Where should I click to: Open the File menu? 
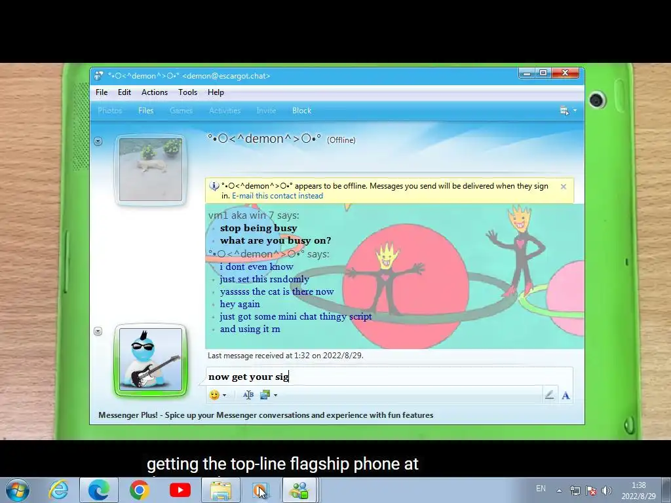click(x=102, y=92)
